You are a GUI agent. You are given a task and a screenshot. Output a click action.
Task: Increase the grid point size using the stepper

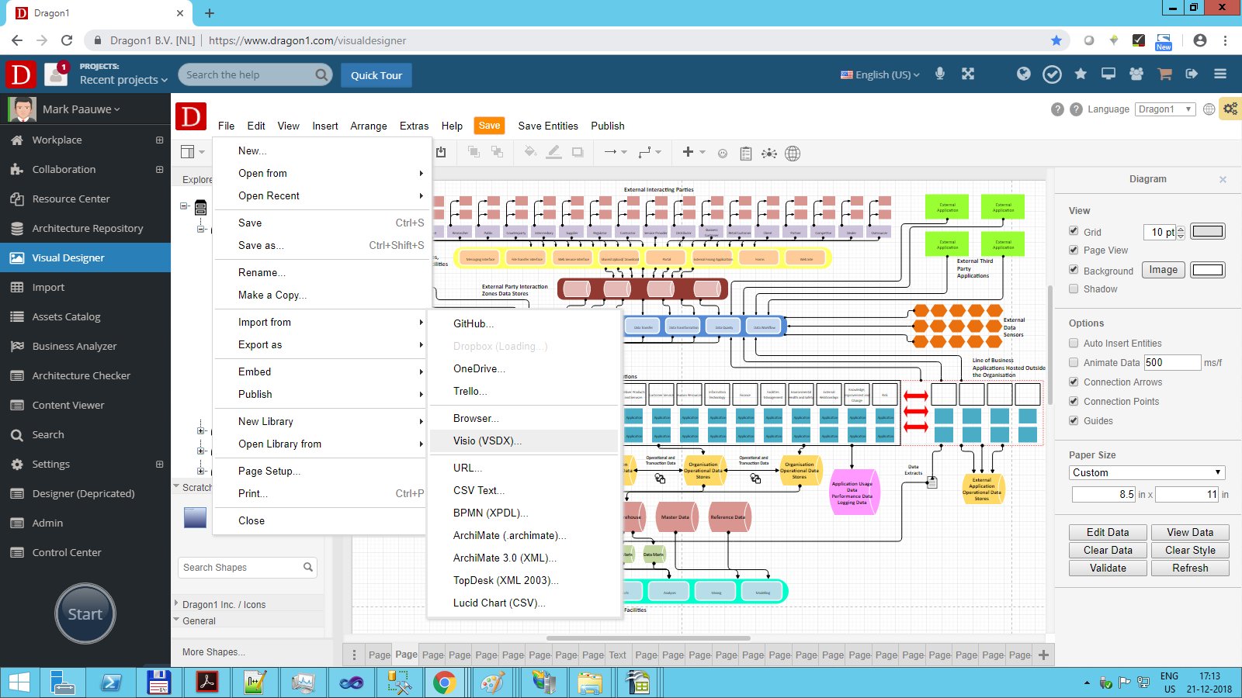[1181, 228]
